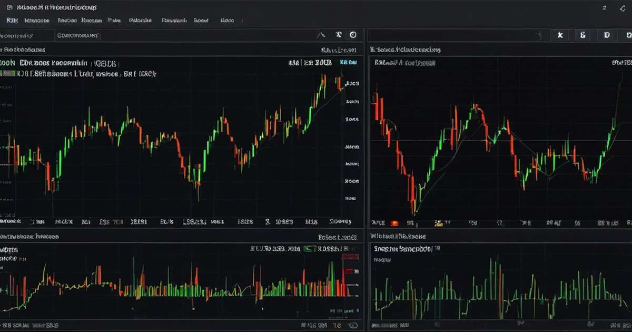This screenshot has height=332, width=632.
Task: Click the K button in right panel toolbar
Action: (560, 35)
